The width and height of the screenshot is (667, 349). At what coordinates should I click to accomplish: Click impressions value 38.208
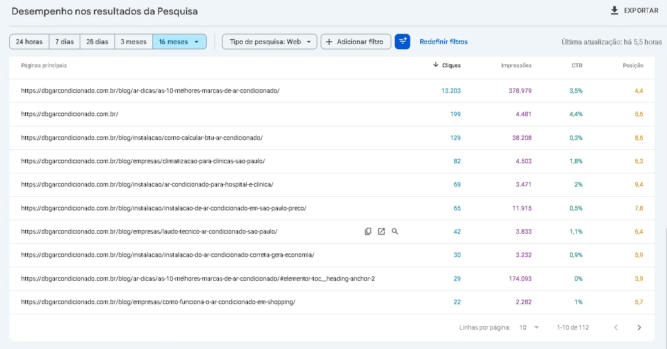(x=522, y=138)
